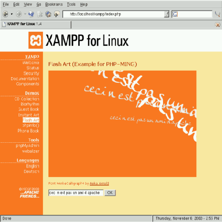This screenshot has width=222, height=222.
Task: Open the Guest Book demo
Action: [x=29, y=109]
